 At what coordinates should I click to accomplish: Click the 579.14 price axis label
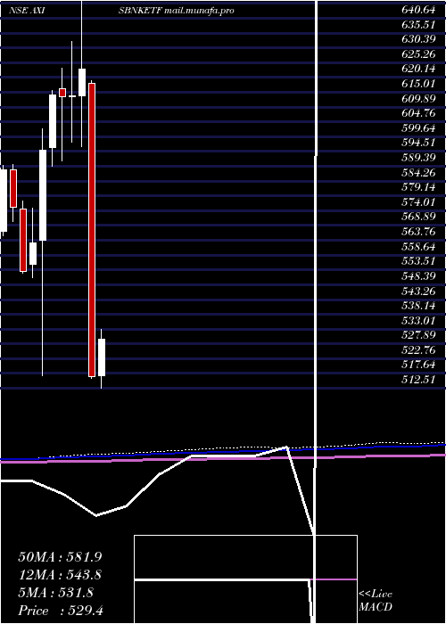tap(417, 188)
